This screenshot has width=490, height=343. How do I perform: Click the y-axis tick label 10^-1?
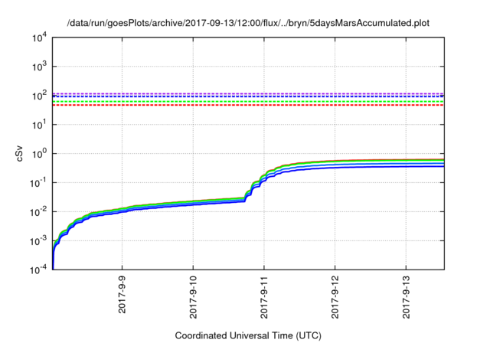[38, 183]
